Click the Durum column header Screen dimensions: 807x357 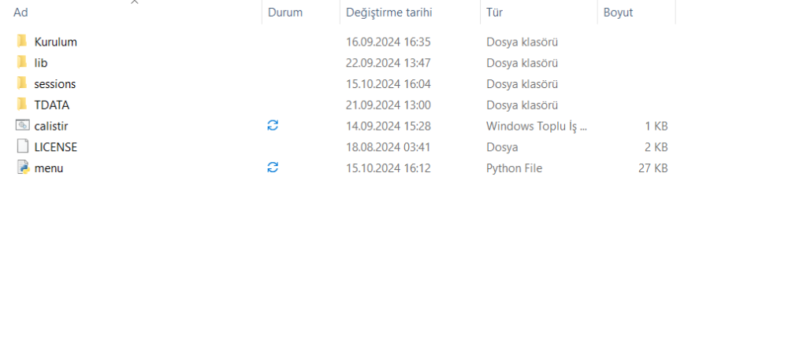point(284,13)
